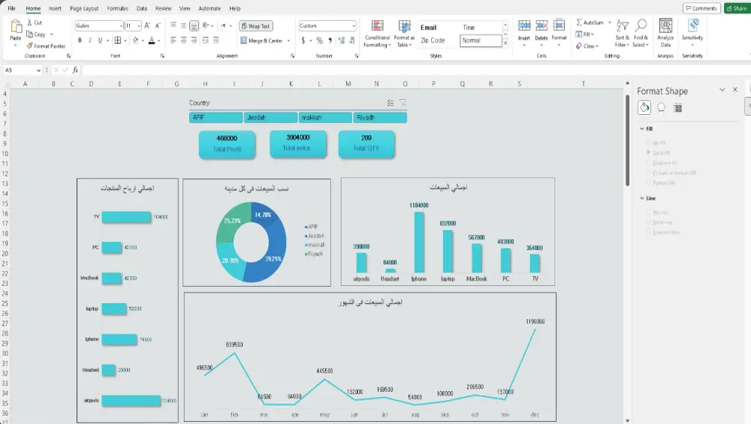The image size is (751, 424).
Task: Select the AFIF slicer button
Action: 216,117
